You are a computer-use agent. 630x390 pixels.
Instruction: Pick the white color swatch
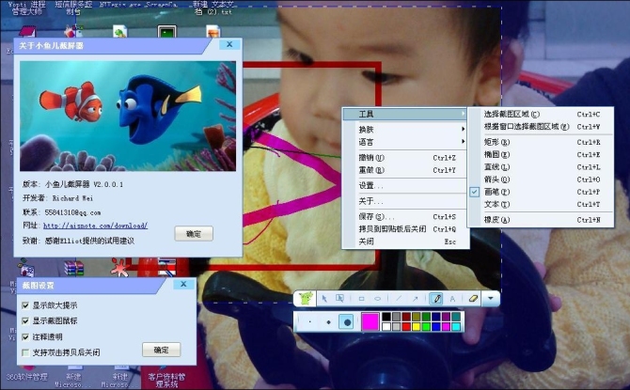tap(386, 326)
